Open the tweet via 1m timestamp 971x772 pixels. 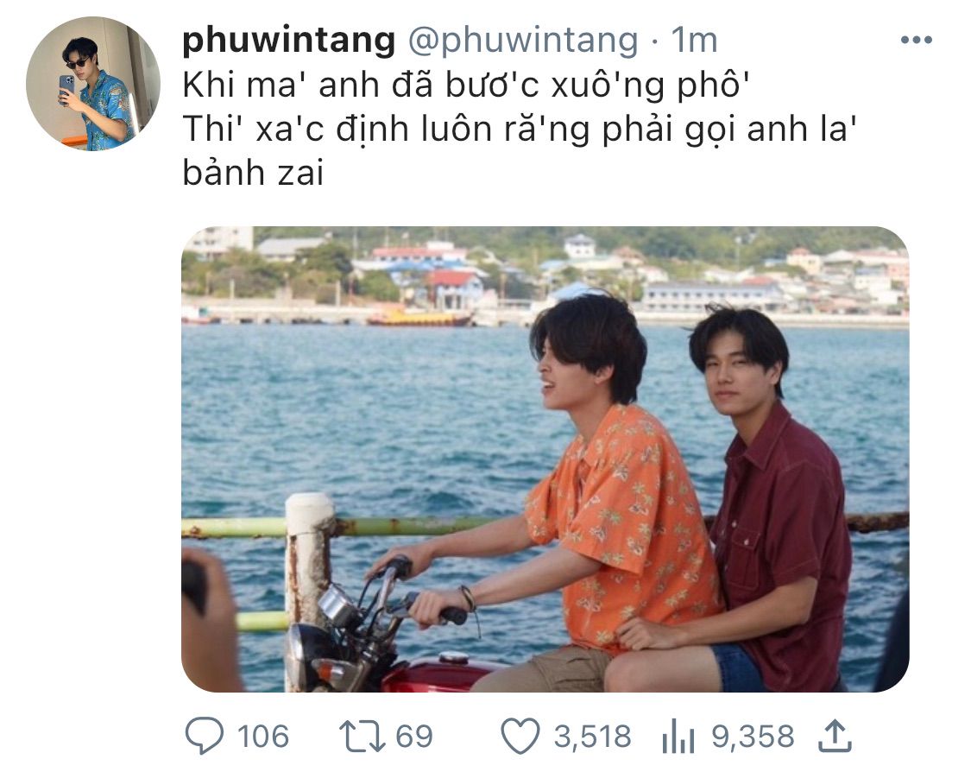point(694,40)
